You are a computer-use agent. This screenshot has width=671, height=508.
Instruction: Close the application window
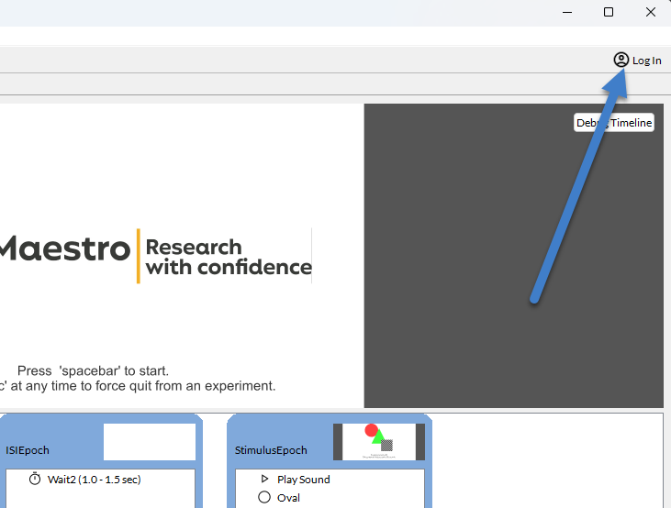650,12
